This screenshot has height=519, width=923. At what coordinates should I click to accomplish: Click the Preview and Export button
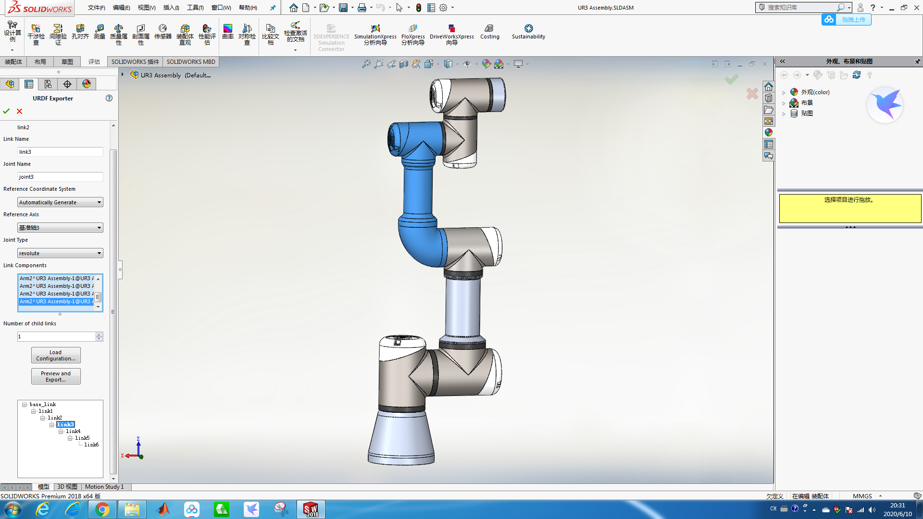point(56,376)
